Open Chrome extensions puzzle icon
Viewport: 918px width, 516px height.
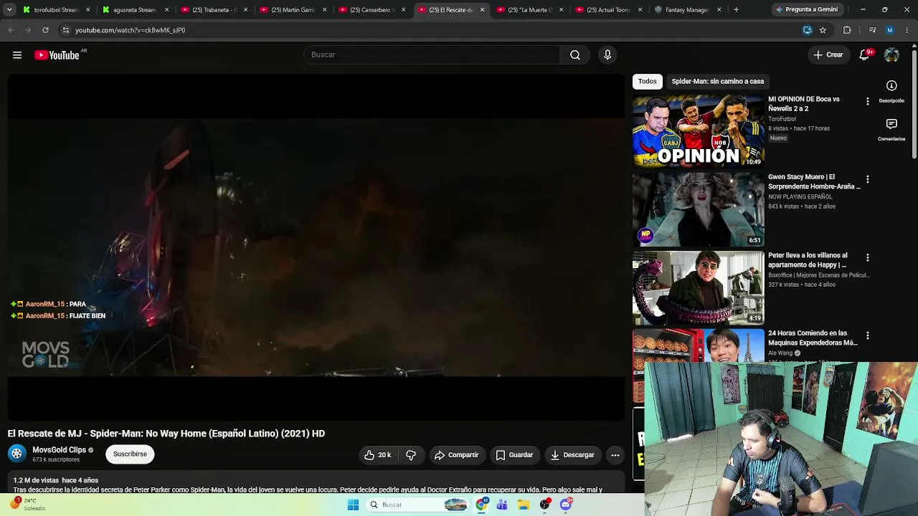coord(847,30)
